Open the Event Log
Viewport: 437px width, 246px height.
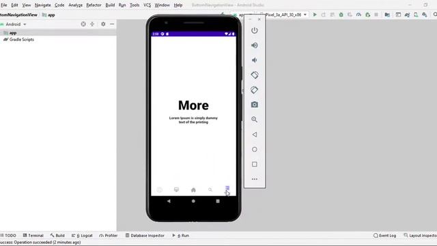click(x=385, y=236)
